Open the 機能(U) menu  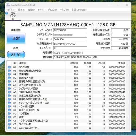point(32,10)
